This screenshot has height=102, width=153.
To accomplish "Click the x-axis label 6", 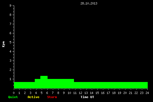I will [x=47, y=93].
